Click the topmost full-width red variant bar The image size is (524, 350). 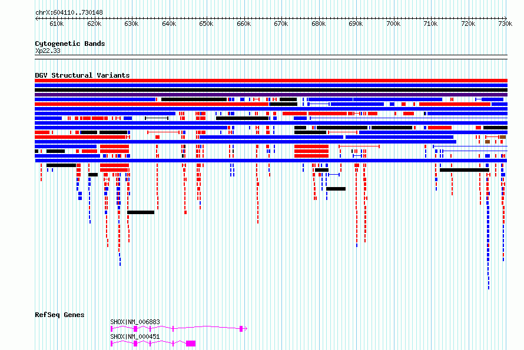(x=271, y=81)
